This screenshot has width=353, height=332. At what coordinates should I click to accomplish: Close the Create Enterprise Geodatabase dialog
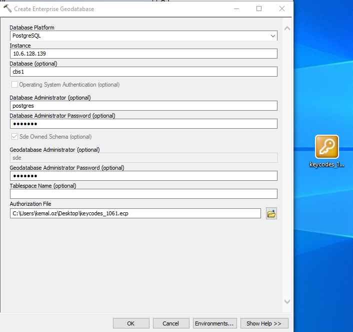click(x=282, y=9)
